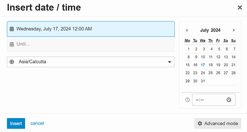Expand timezone list using the dropdown arrow
The width and height of the screenshot is (247, 132).
point(169,62)
